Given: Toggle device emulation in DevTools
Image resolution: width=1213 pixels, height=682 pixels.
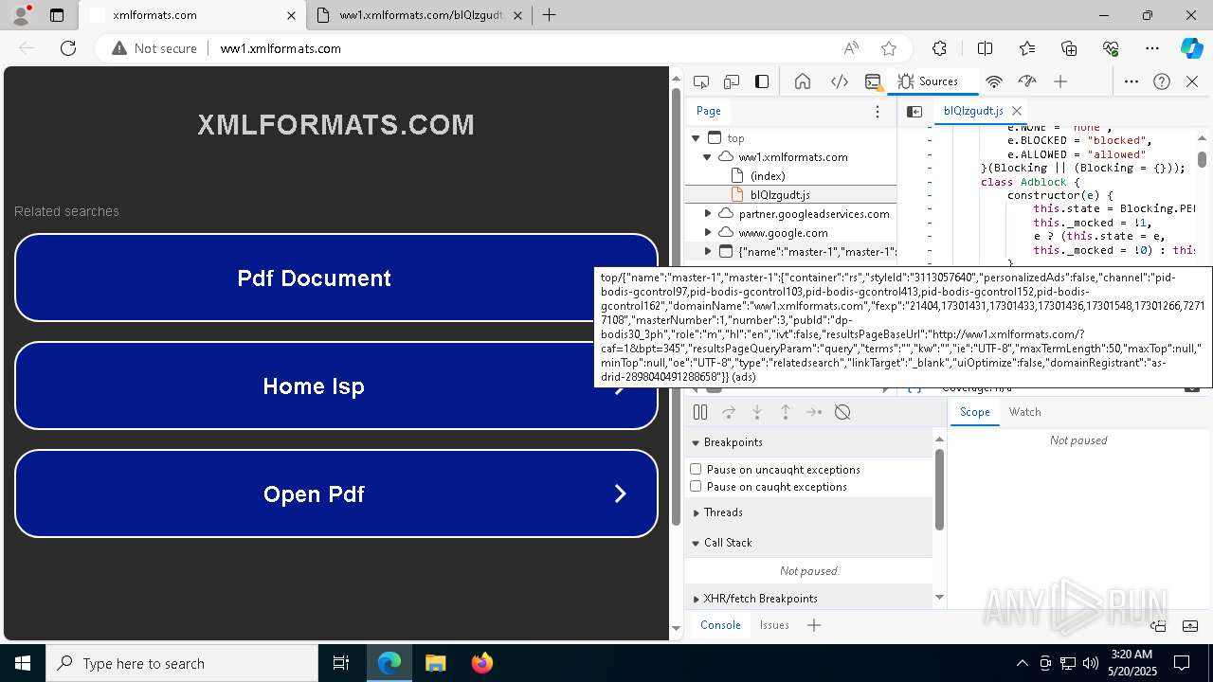Looking at the screenshot, I should (732, 81).
